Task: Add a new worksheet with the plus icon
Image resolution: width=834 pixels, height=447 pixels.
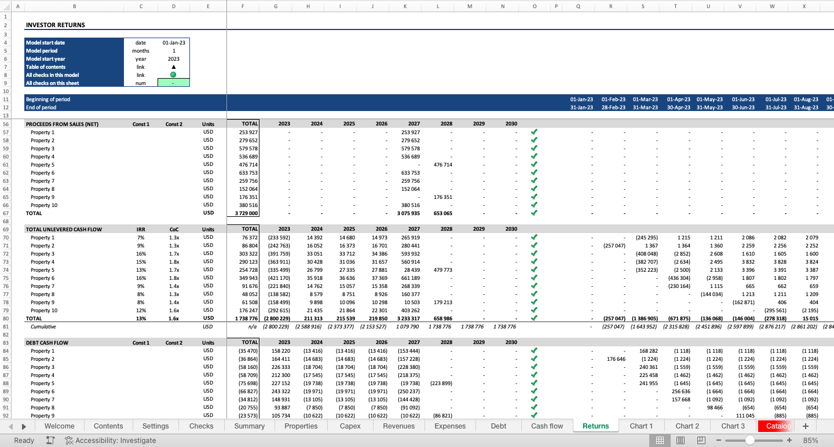Action: point(805,426)
